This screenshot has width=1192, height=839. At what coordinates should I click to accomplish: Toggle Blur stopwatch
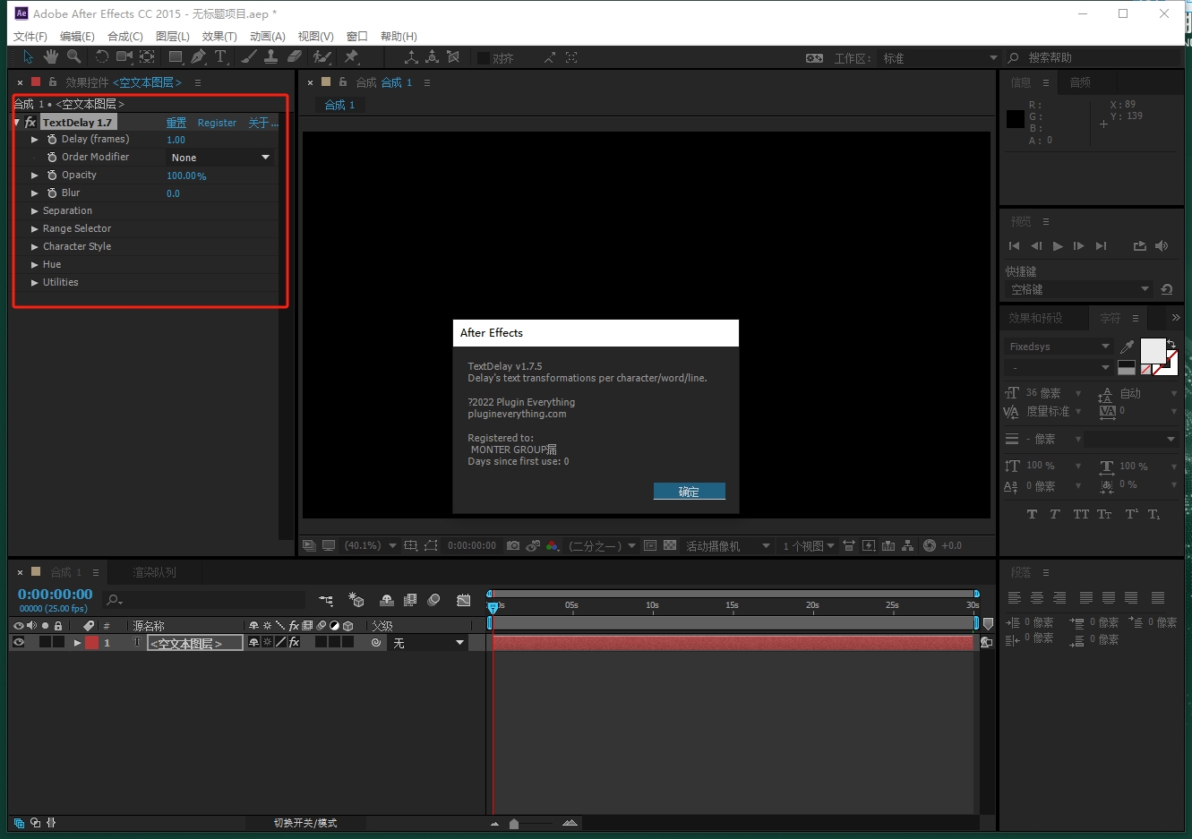52,193
